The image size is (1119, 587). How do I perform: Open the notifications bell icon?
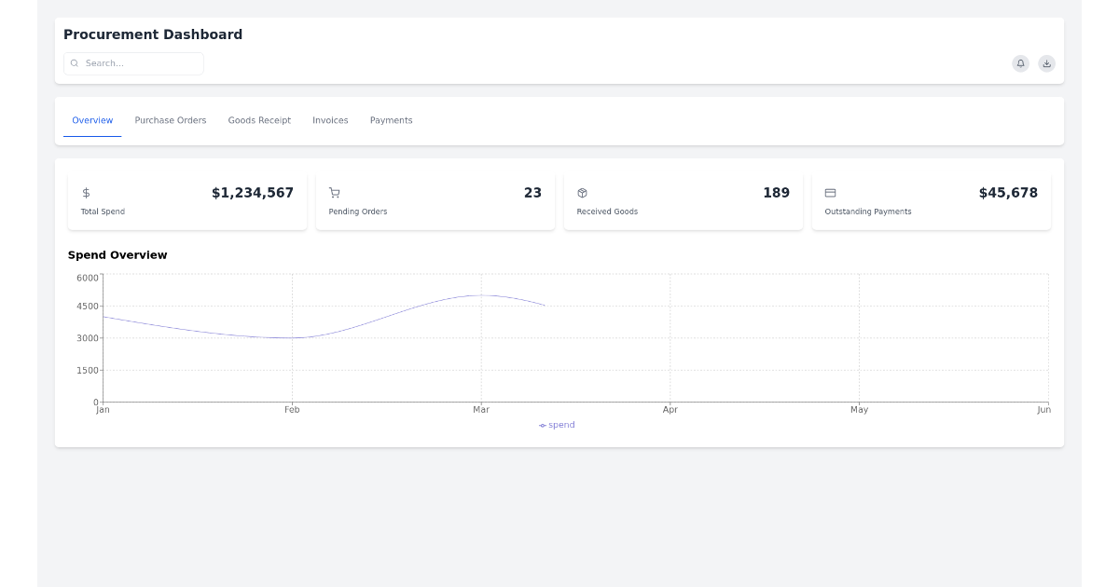(x=1020, y=63)
